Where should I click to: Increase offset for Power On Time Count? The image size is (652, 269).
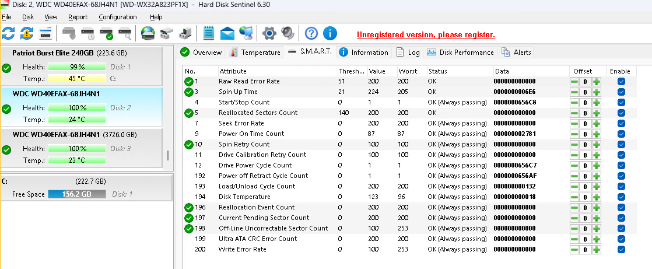point(597,134)
